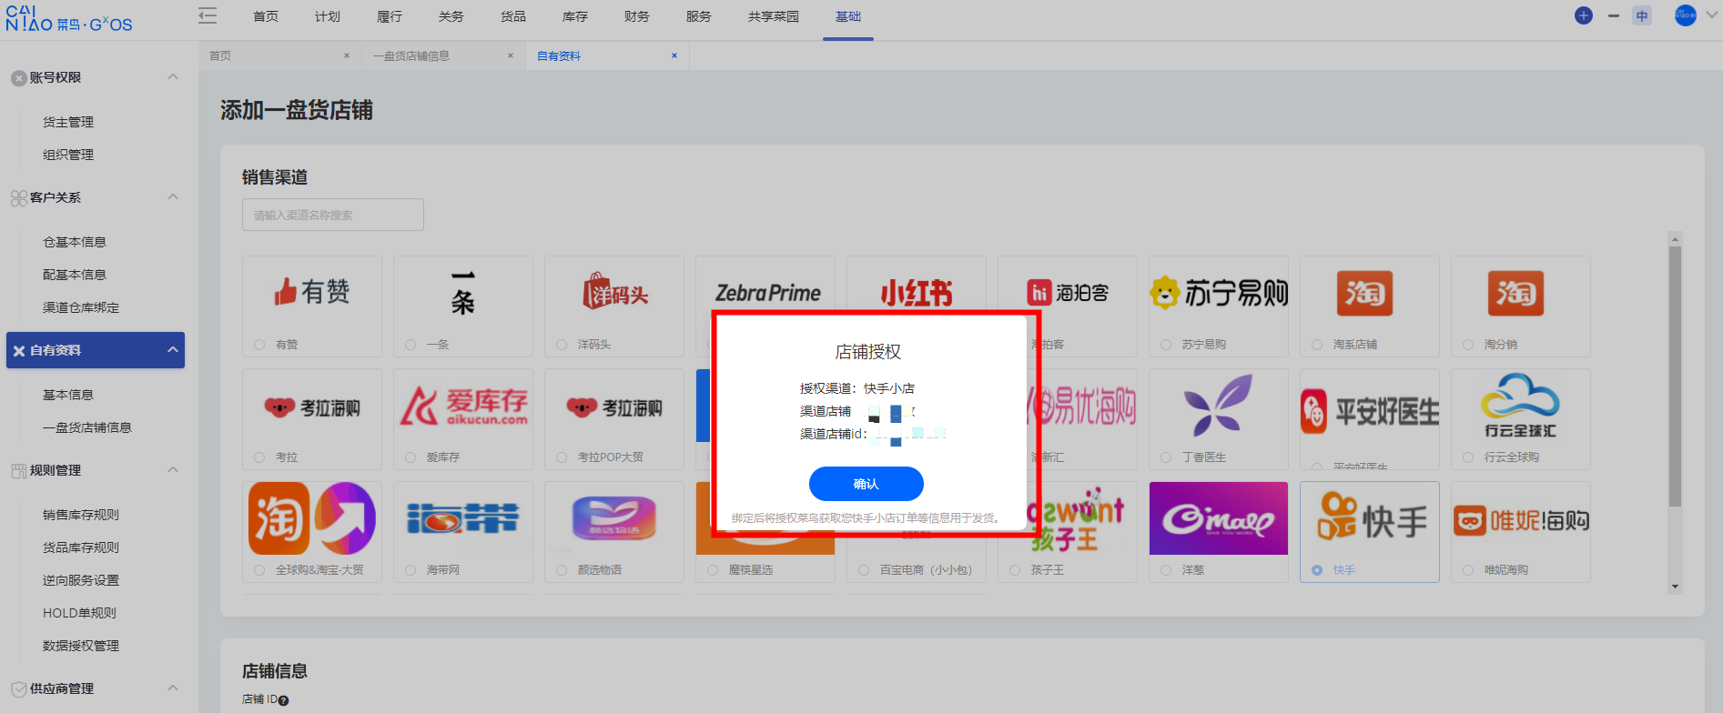Select the 淘分销 radio button
The image size is (1723, 713).
pyautogui.click(x=1468, y=345)
